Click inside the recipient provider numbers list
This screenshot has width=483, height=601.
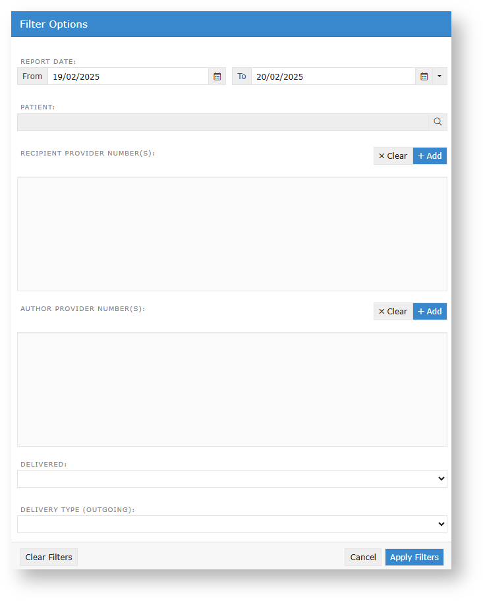tap(232, 234)
